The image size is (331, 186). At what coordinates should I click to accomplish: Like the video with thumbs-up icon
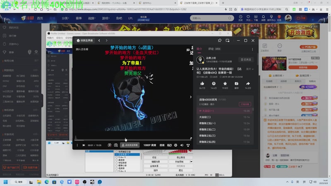point(202,83)
